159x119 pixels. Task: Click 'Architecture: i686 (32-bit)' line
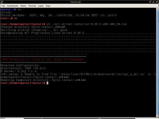pyautogui.click(x=23, y=68)
